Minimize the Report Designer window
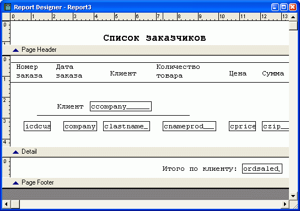 point(275,7)
